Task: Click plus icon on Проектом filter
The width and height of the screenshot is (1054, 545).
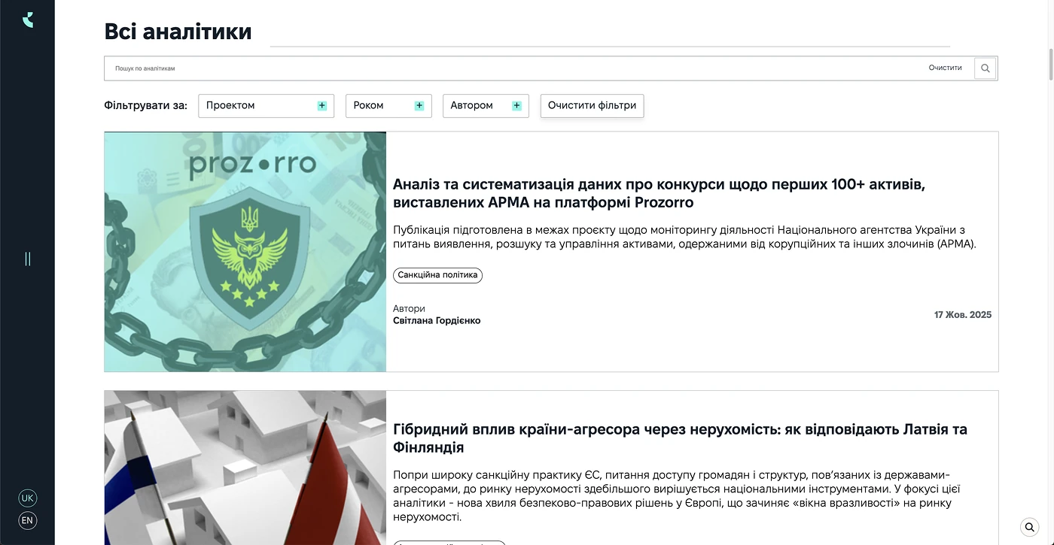Action: (322, 106)
